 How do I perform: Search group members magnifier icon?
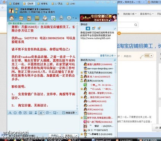(115, 60)
